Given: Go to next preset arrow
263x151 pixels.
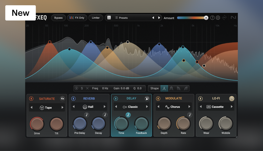Looking at the screenshot, I should pos(159,18).
